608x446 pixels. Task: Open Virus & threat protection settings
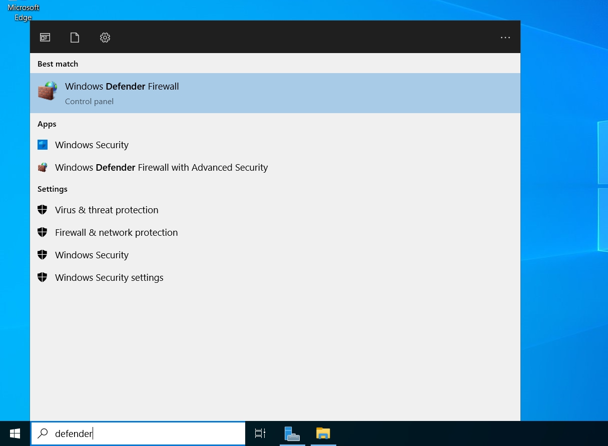pos(107,210)
